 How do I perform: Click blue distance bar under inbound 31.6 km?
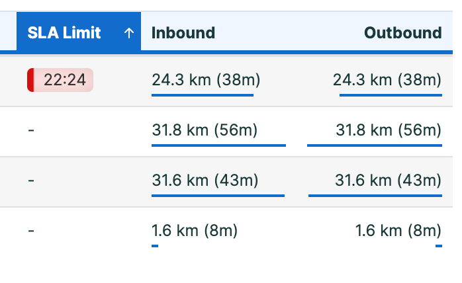point(218,196)
